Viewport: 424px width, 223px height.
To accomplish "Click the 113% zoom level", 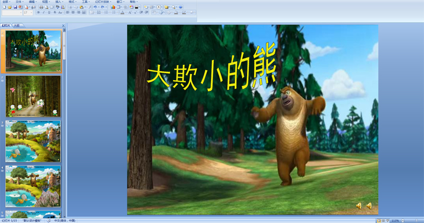I will click(x=395, y=221).
